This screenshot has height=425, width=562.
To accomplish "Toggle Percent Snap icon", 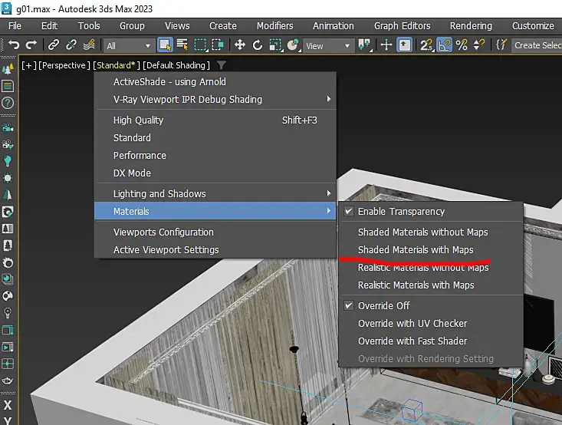I will [462, 45].
